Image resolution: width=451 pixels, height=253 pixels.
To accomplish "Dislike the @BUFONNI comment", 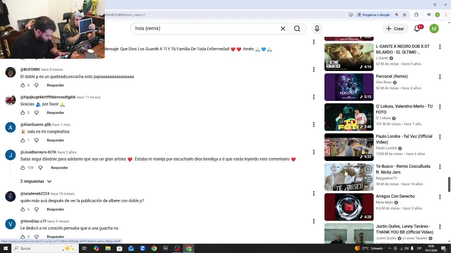I will (36, 85).
